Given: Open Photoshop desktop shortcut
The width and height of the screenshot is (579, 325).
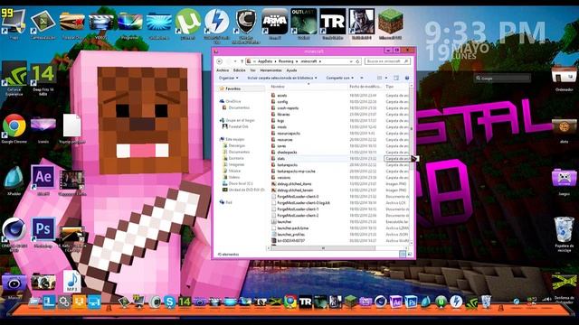Looking at the screenshot, I should 43,231.
